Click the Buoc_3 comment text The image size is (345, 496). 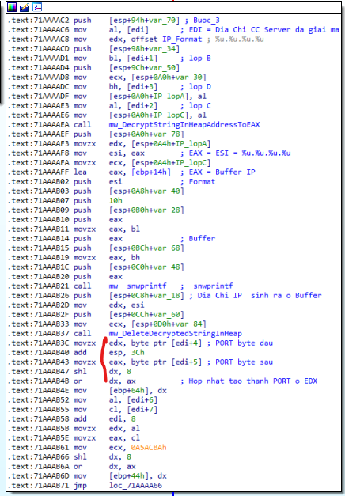click(207, 21)
